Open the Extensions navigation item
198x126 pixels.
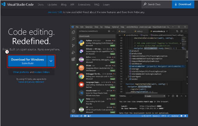tap(84, 5)
